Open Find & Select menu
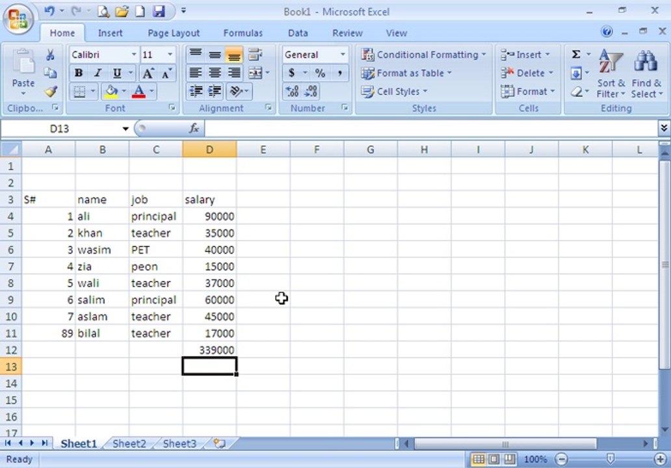The width and height of the screenshot is (671, 468). pos(646,75)
